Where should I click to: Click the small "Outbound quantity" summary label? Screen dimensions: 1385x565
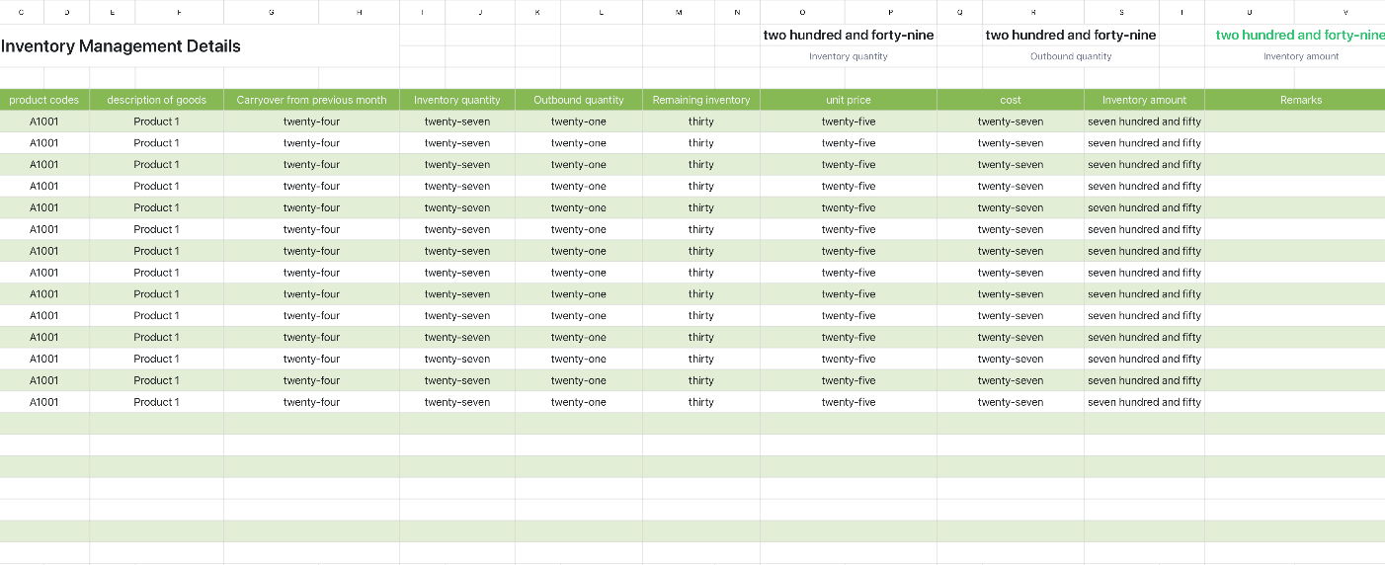point(1071,56)
